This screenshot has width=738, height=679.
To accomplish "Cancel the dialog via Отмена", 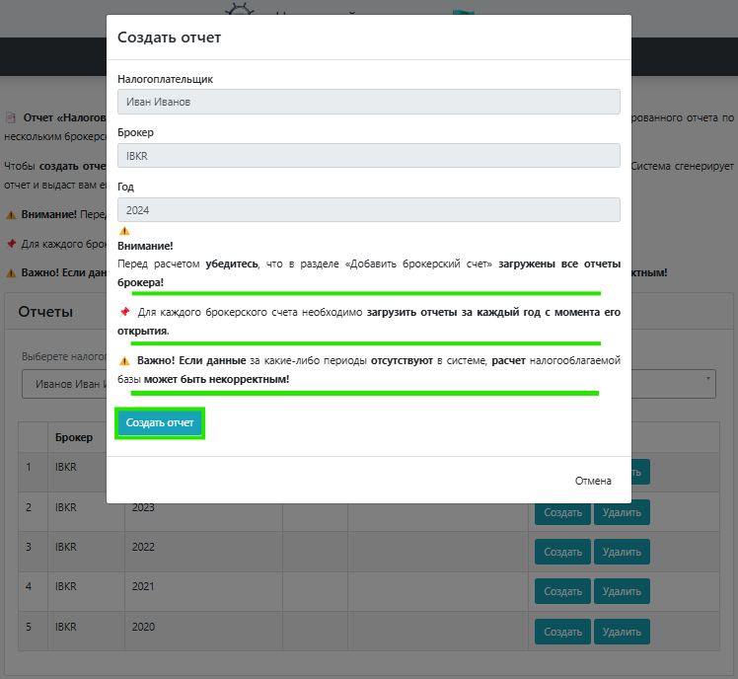I will [x=593, y=481].
